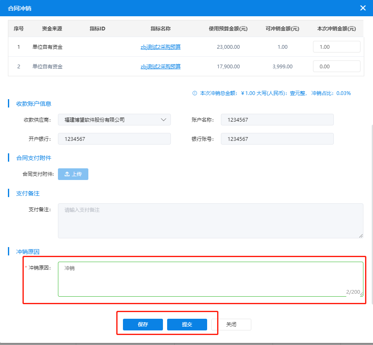Click the 序号 column header
Screen dimensions: 373x345
(x=19, y=29)
